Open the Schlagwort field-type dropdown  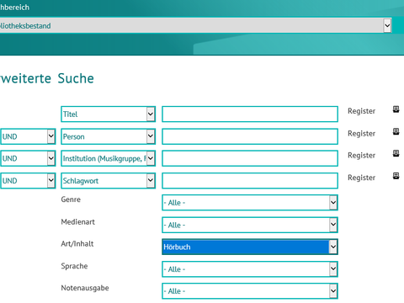109,181
